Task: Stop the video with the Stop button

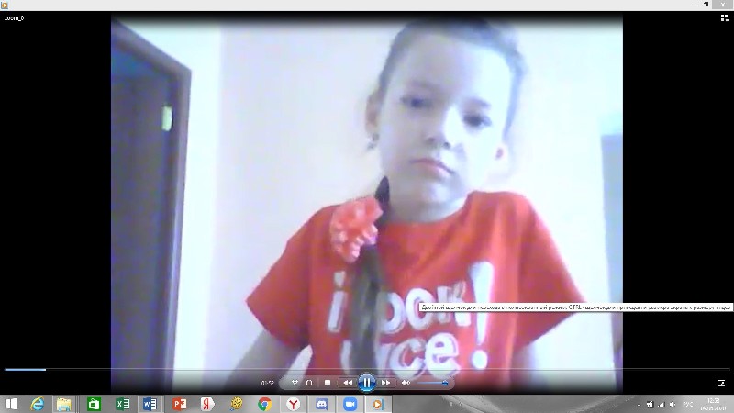Action: [328, 382]
